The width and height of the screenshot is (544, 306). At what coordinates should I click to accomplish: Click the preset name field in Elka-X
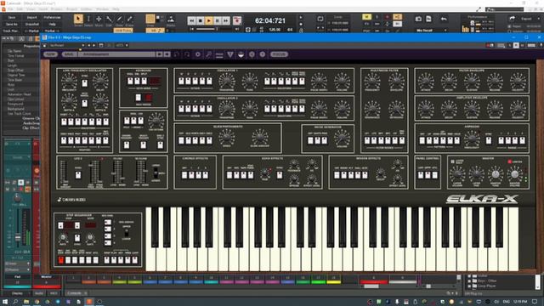click(x=116, y=54)
